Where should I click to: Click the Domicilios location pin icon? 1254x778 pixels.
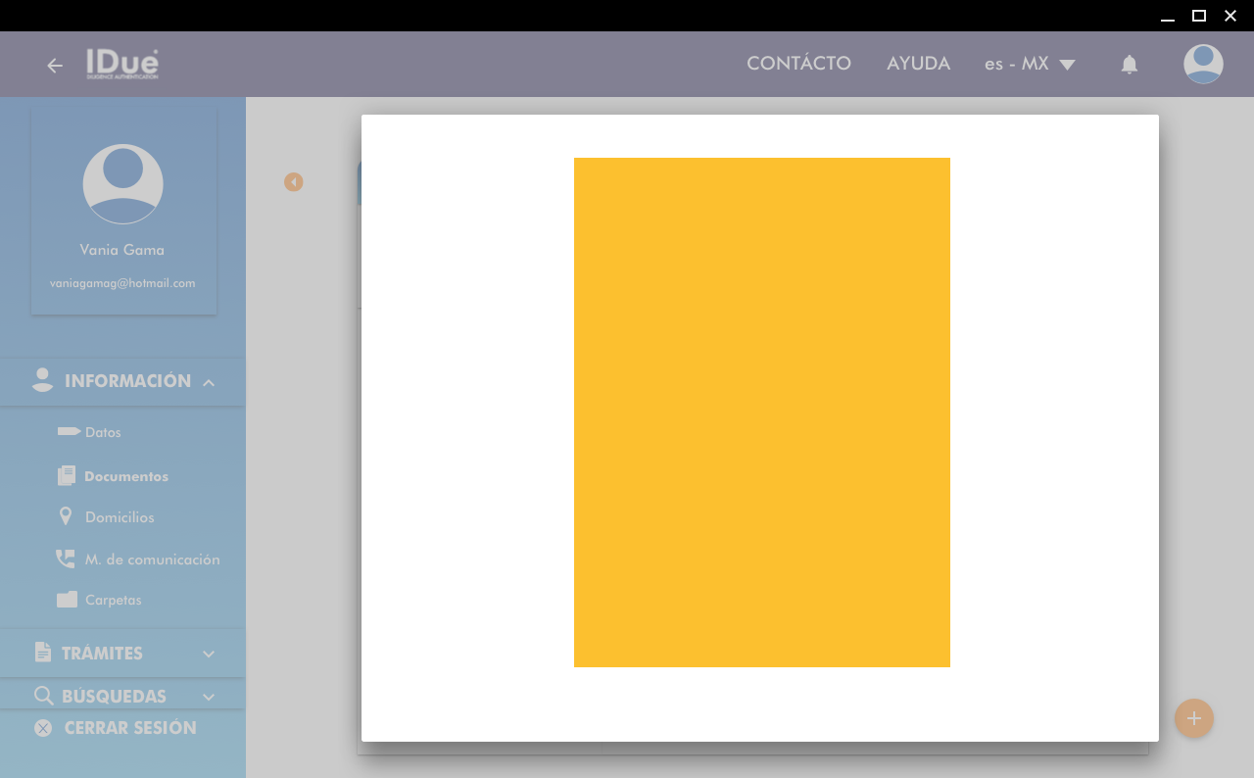click(x=66, y=516)
